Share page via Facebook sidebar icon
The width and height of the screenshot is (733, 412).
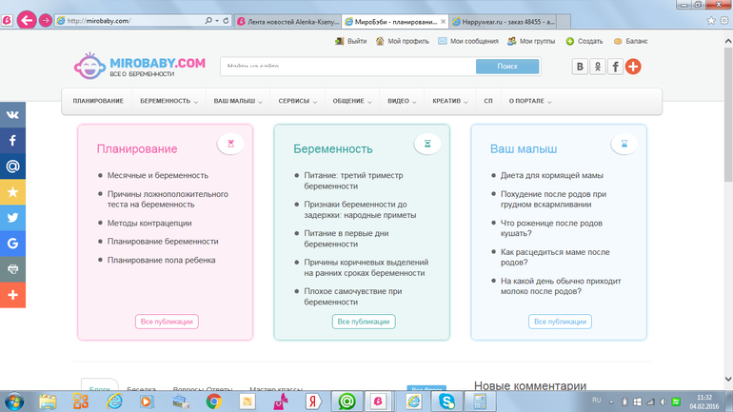click(12, 140)
